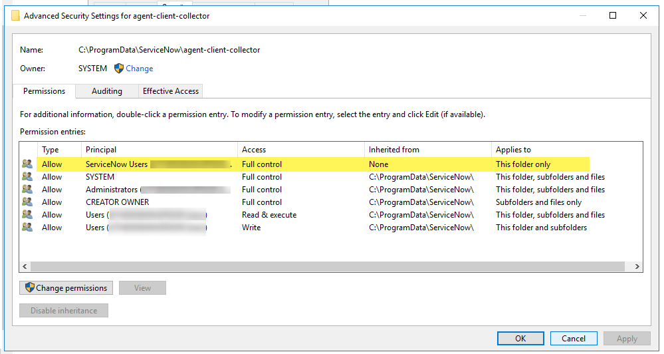Screen dimensions: 664x354
Task: Click 'This folder only' in Applies to
Action: [x=523, y=164]
